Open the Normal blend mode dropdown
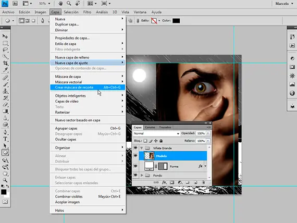Image resolution: width=297 pixels, height=223 pixels. [x=156, y=133]
